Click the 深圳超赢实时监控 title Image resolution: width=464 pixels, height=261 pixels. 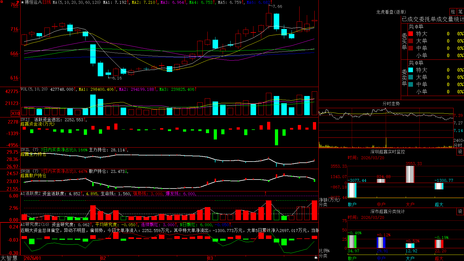pos(387,152)
